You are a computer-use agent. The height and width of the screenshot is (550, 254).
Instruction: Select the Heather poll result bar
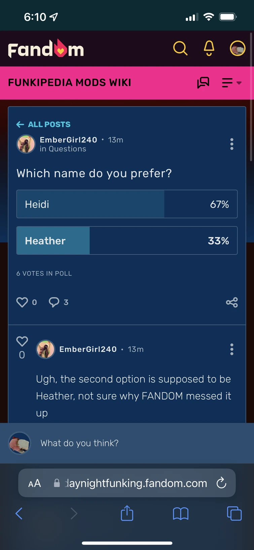click(x=127, y=240)
